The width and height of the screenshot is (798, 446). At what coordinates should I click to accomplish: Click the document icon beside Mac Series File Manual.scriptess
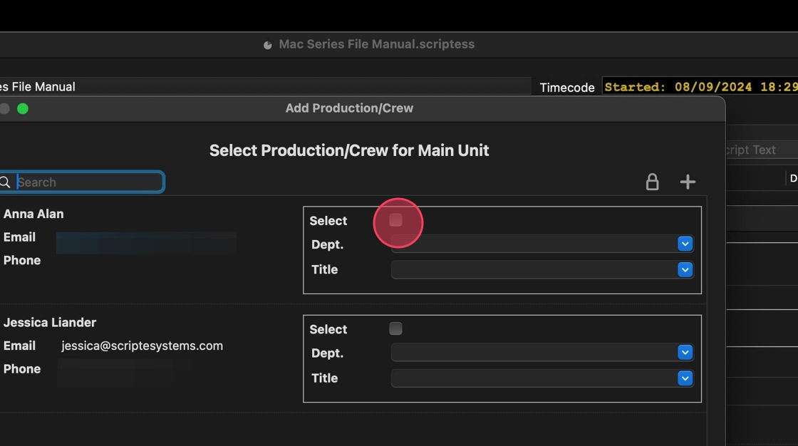pyautogui.click(x=268, y=45)
